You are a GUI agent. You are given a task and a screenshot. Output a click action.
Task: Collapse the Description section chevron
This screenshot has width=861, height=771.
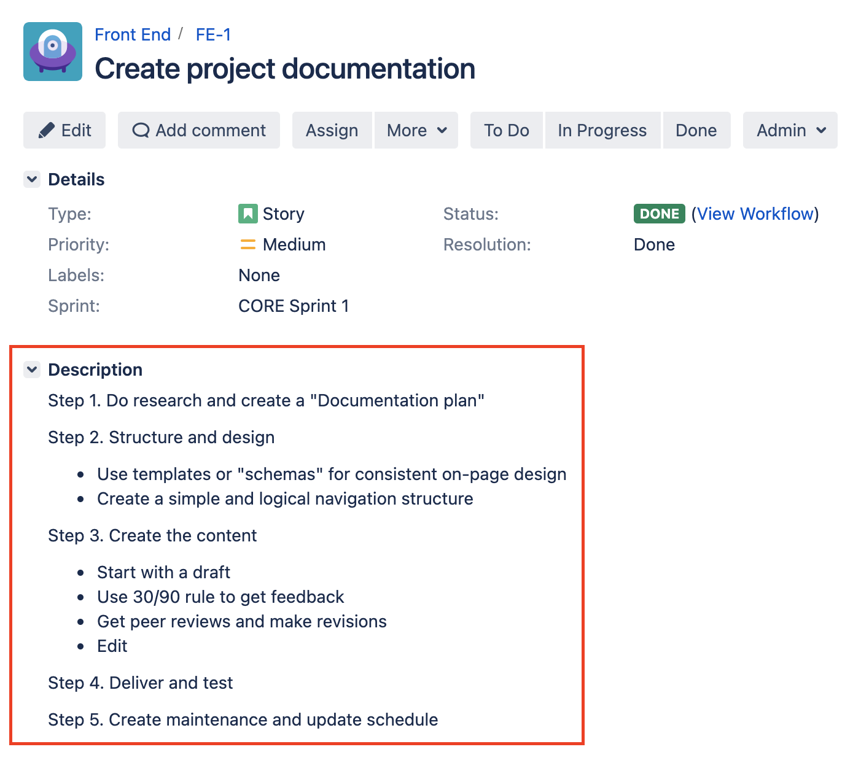tap(32, 370)
